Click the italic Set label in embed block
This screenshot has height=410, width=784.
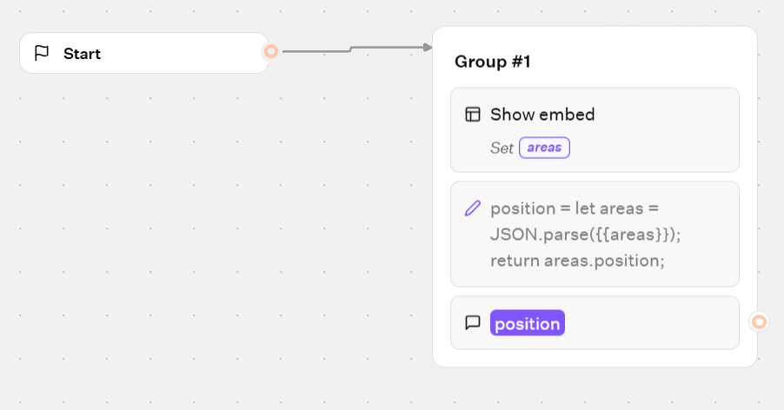(502, 148)
